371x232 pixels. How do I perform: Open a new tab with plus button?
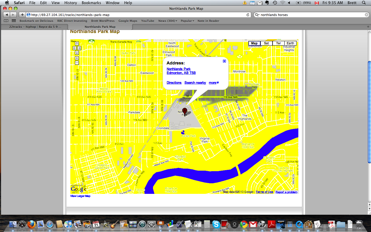(x=368, y=27)
